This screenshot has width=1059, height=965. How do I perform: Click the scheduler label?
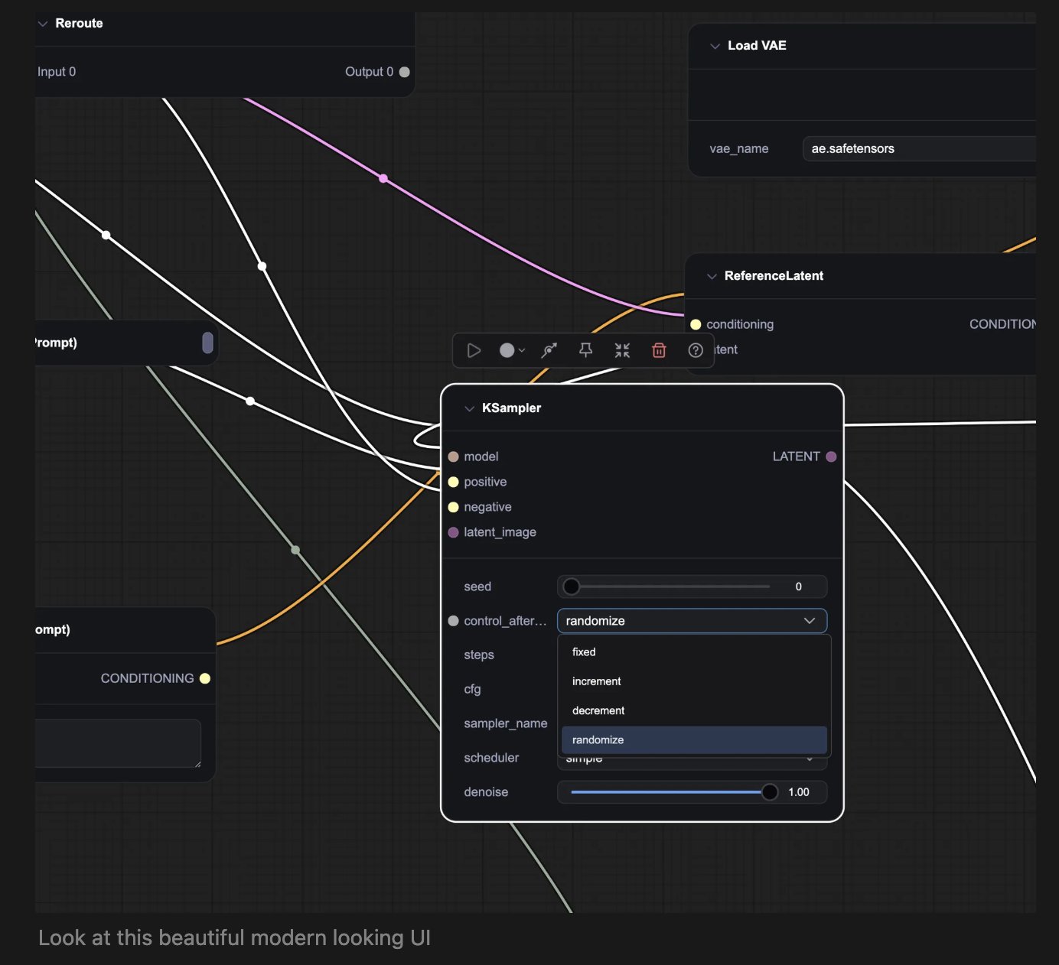pyautogui.click(x=491, y=758)
